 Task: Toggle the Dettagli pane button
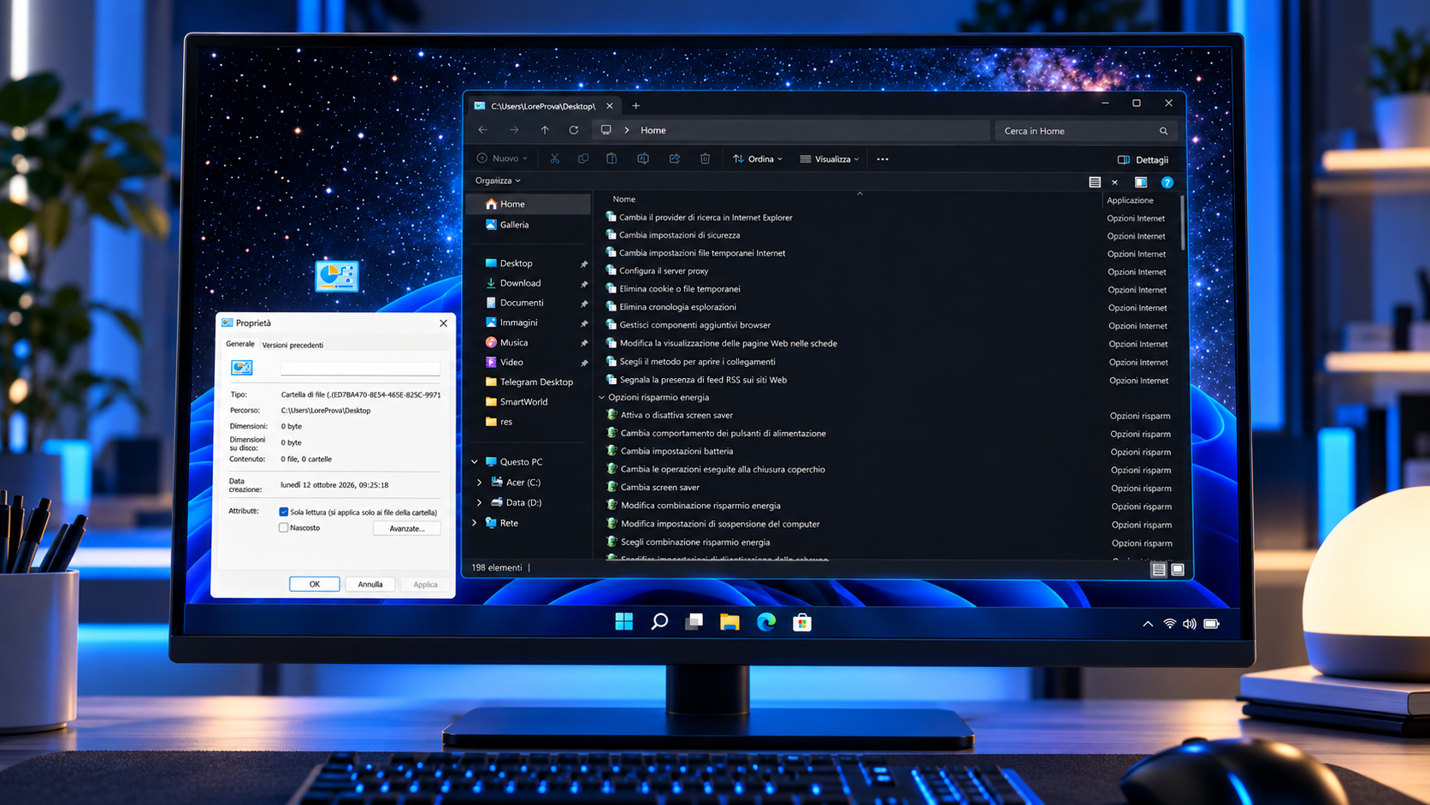coord(1143,160)
